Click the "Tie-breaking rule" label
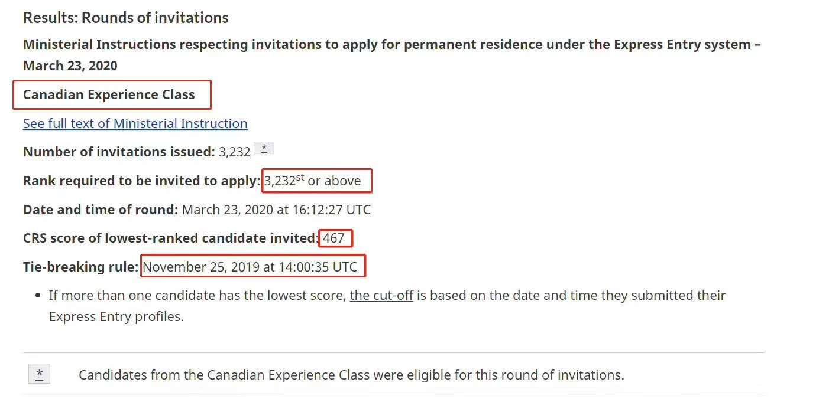The width and height of the screenshot is (816, 399). (x=80, y=267)
